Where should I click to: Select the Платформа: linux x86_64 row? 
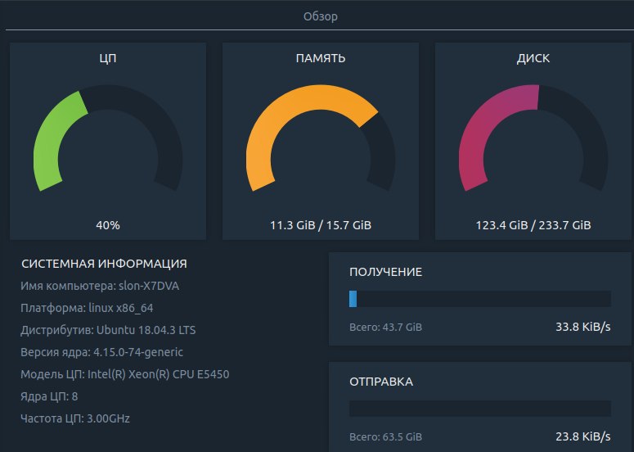pyautogui.click(x=87, y=309)
